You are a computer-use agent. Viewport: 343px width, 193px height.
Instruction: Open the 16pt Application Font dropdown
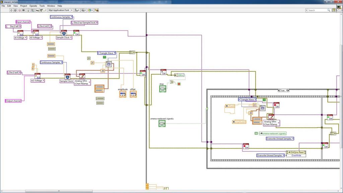60,10
